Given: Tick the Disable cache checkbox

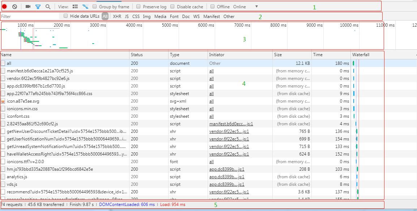Looking at the screenshot, I should click(172, 6).
